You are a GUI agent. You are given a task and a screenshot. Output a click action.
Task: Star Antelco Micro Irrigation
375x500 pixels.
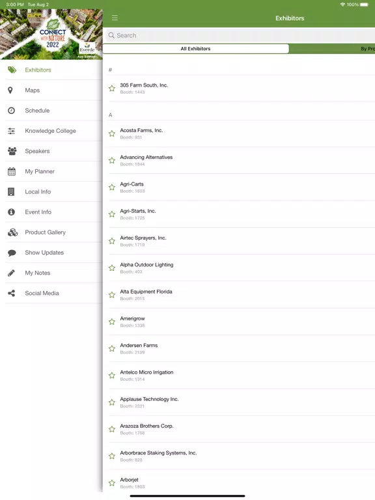[x=112, y=375]
